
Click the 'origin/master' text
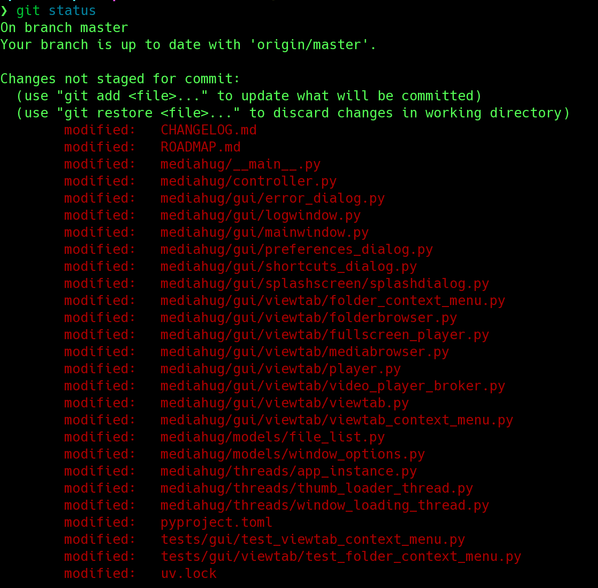309,45
